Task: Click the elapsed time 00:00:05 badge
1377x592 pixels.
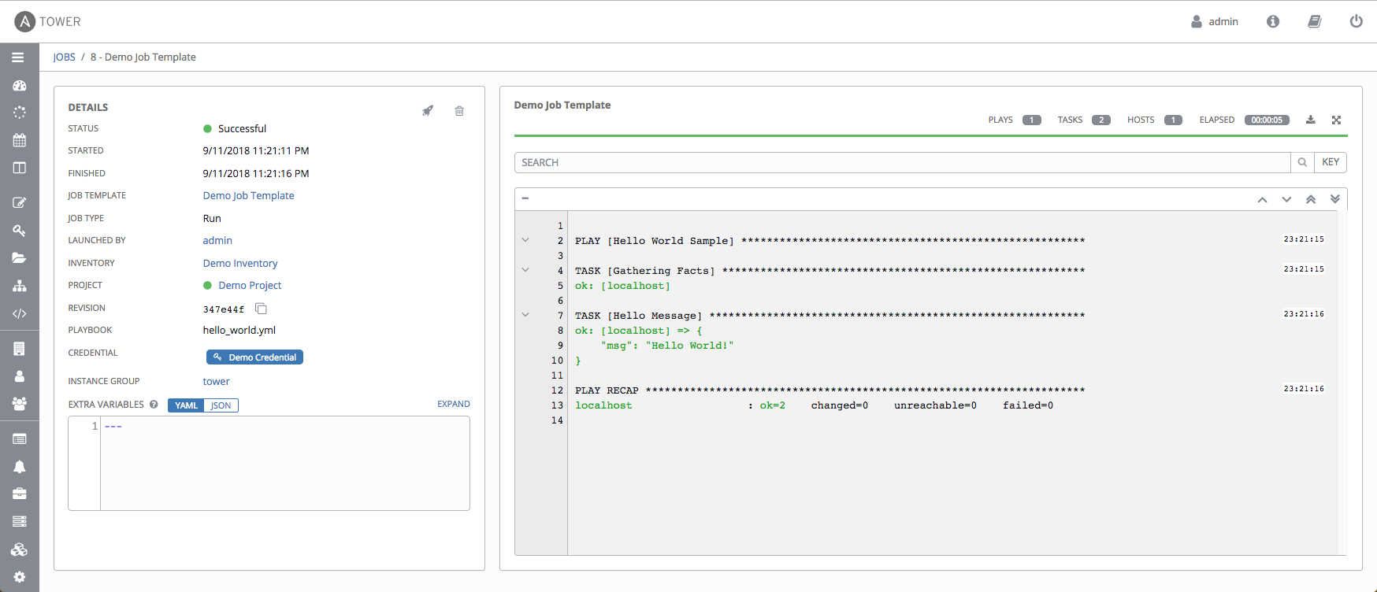Action: pos(1267,120)
